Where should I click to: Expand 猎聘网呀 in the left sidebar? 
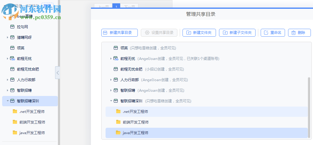click(x=8, y=37)
